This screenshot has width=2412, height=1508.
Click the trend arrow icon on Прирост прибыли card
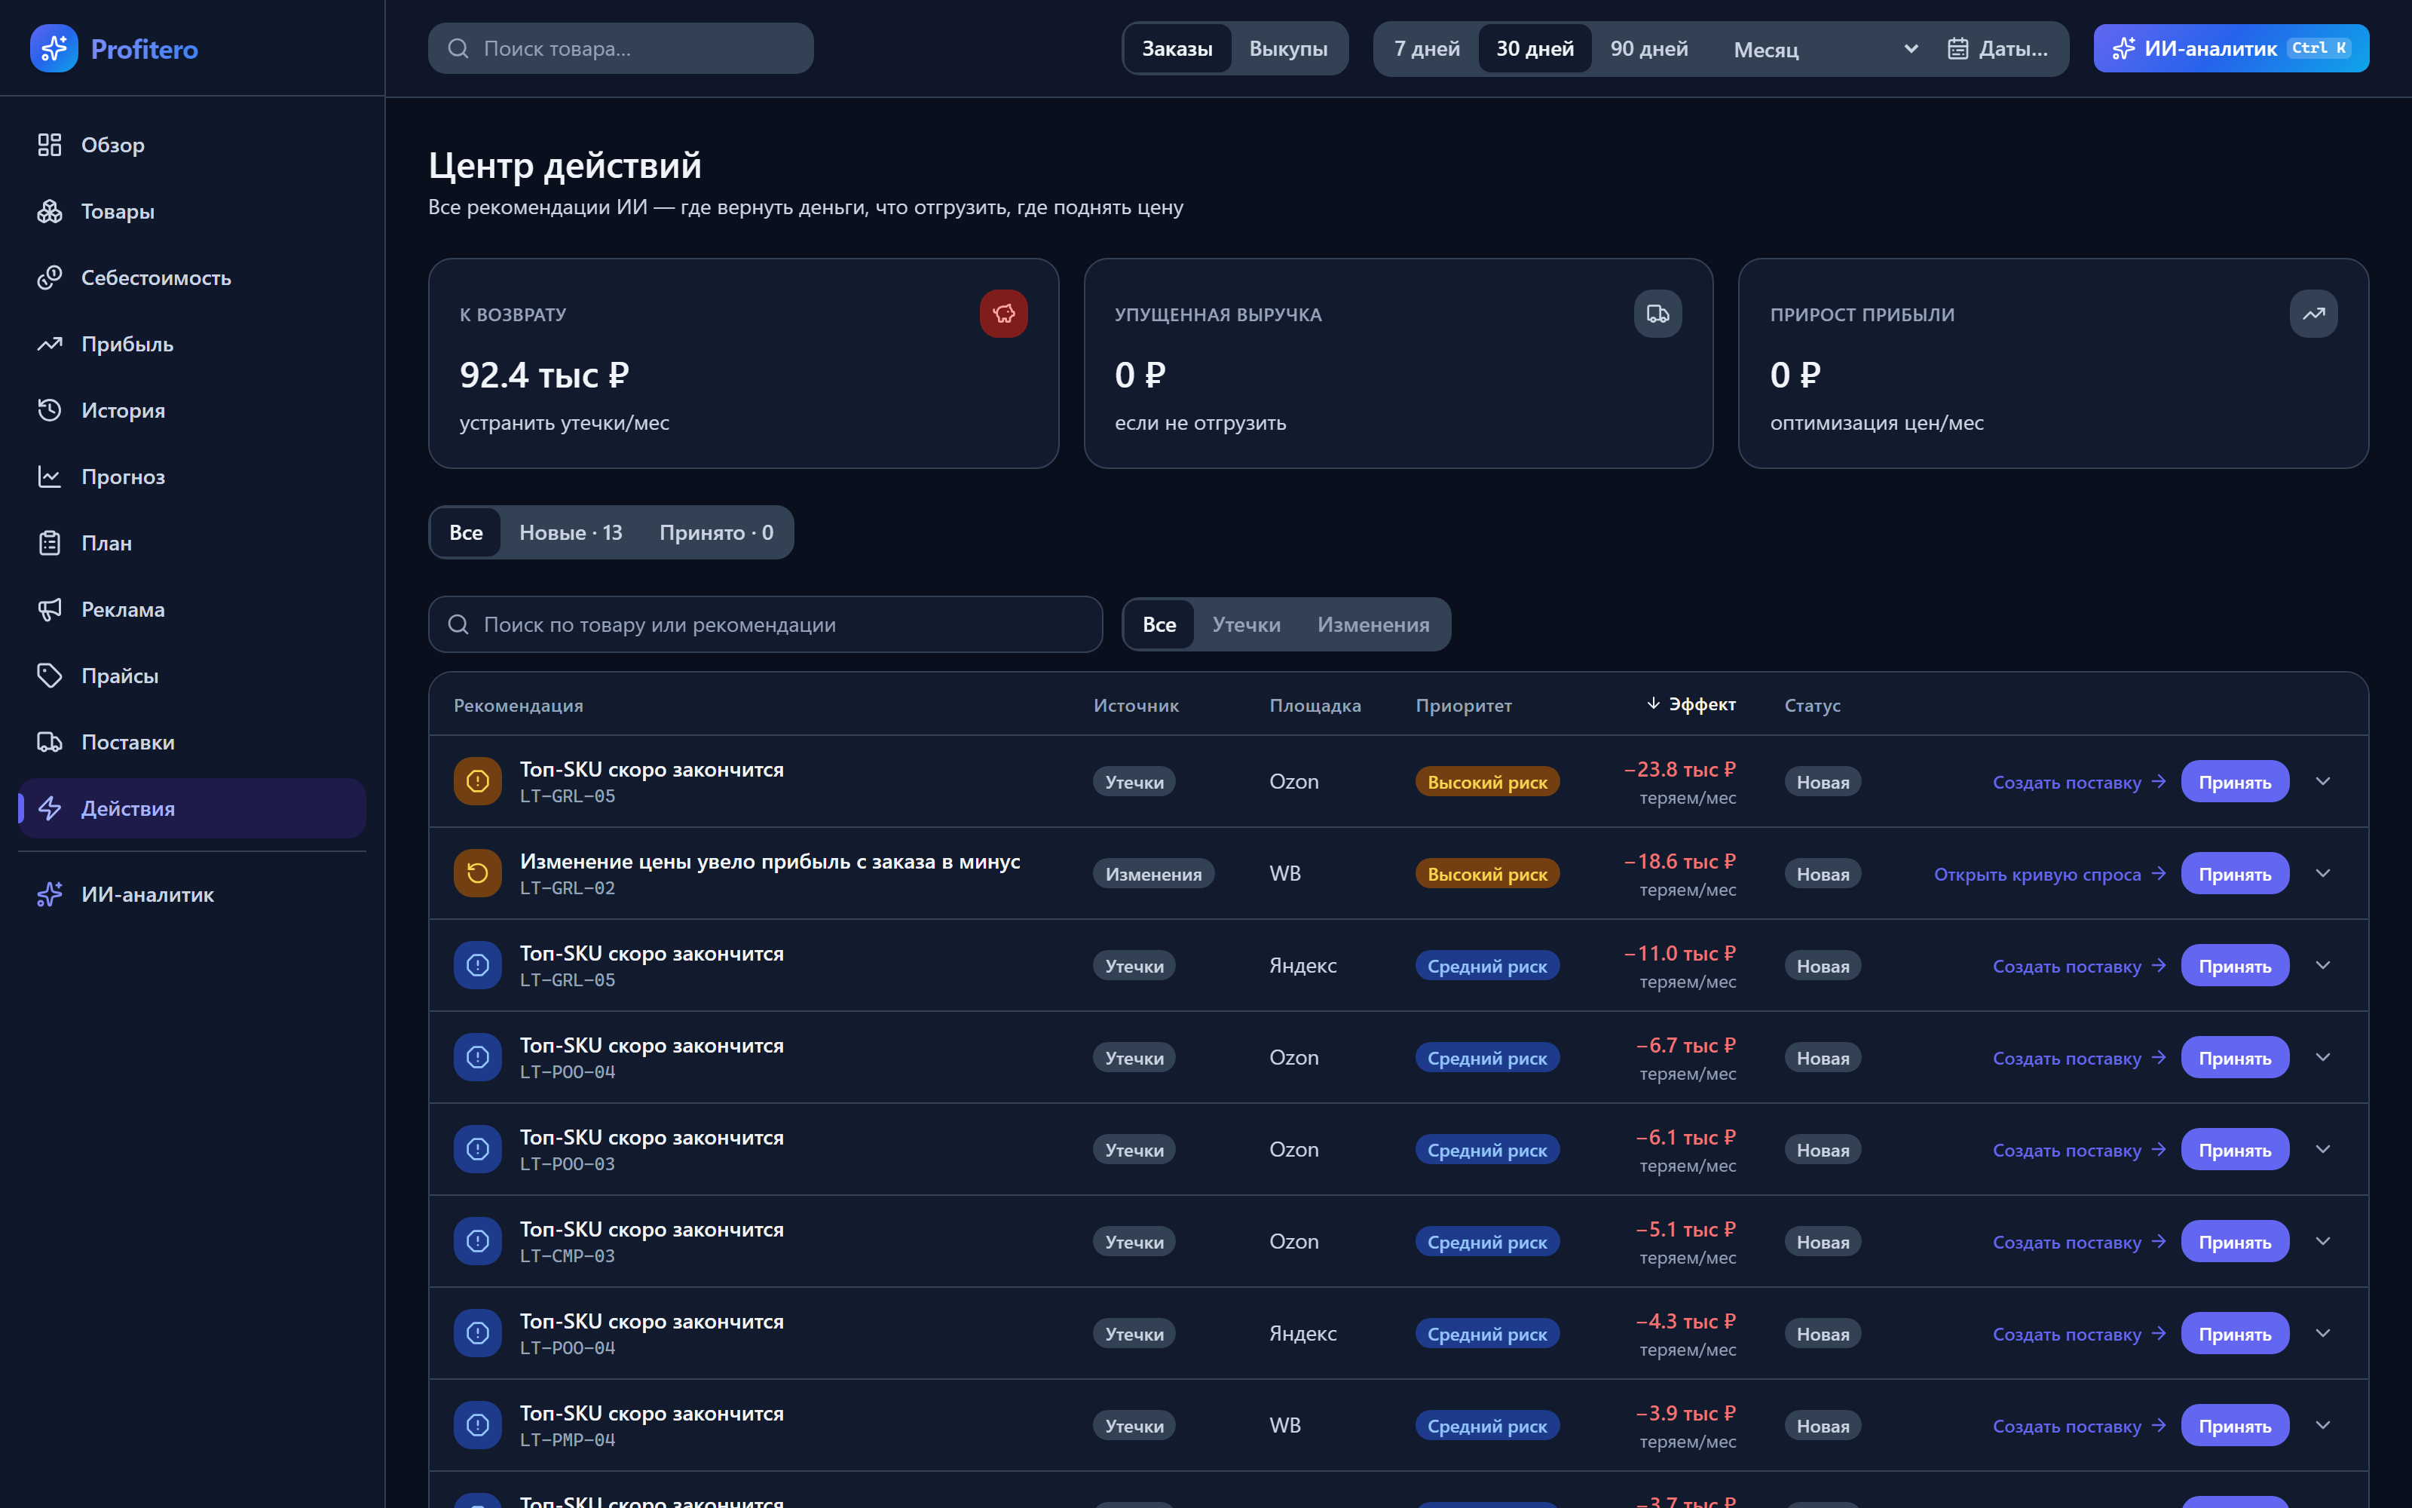click(x=2313, y=314)
